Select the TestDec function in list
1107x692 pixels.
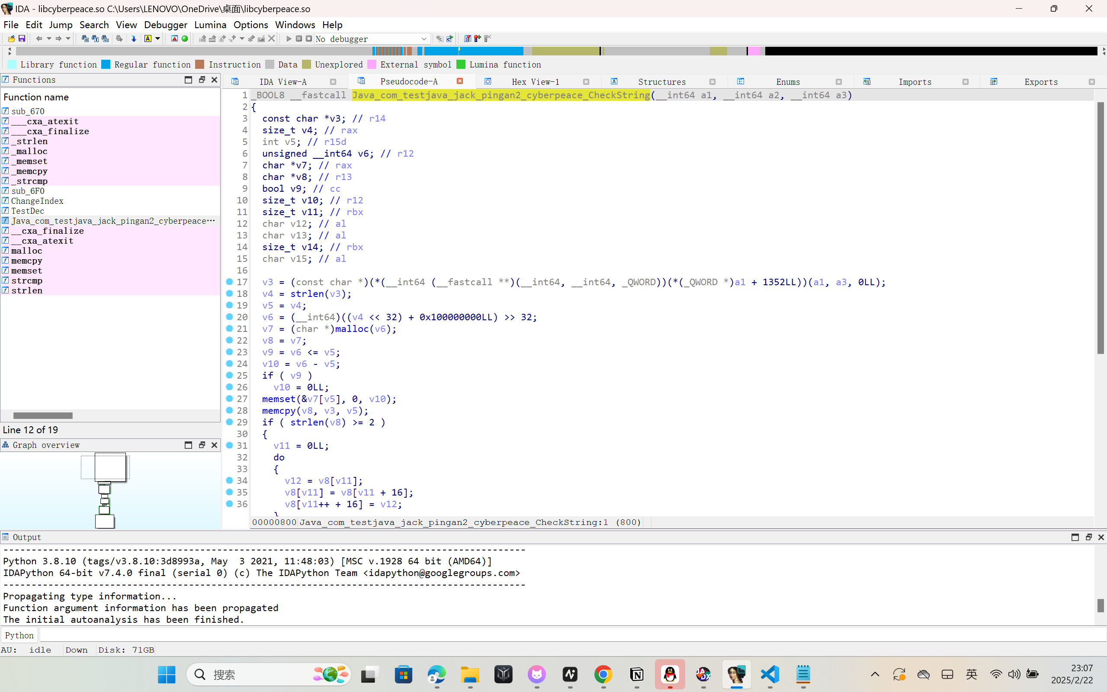pyautogui.click(x=27, y=211)
